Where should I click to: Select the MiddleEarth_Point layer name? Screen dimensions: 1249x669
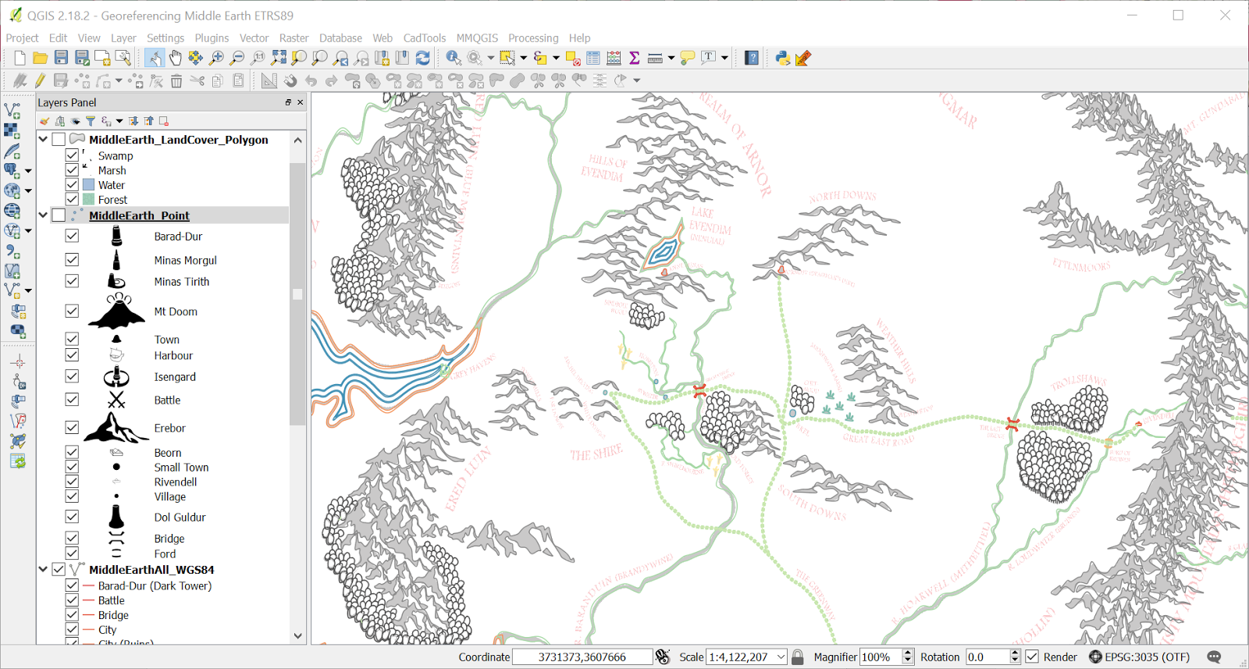pos(139,215)
